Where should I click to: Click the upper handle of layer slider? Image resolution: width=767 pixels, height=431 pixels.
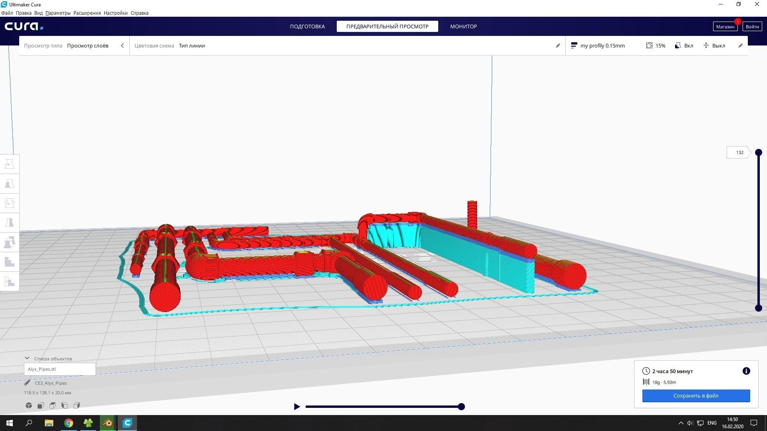pos(758,152)
